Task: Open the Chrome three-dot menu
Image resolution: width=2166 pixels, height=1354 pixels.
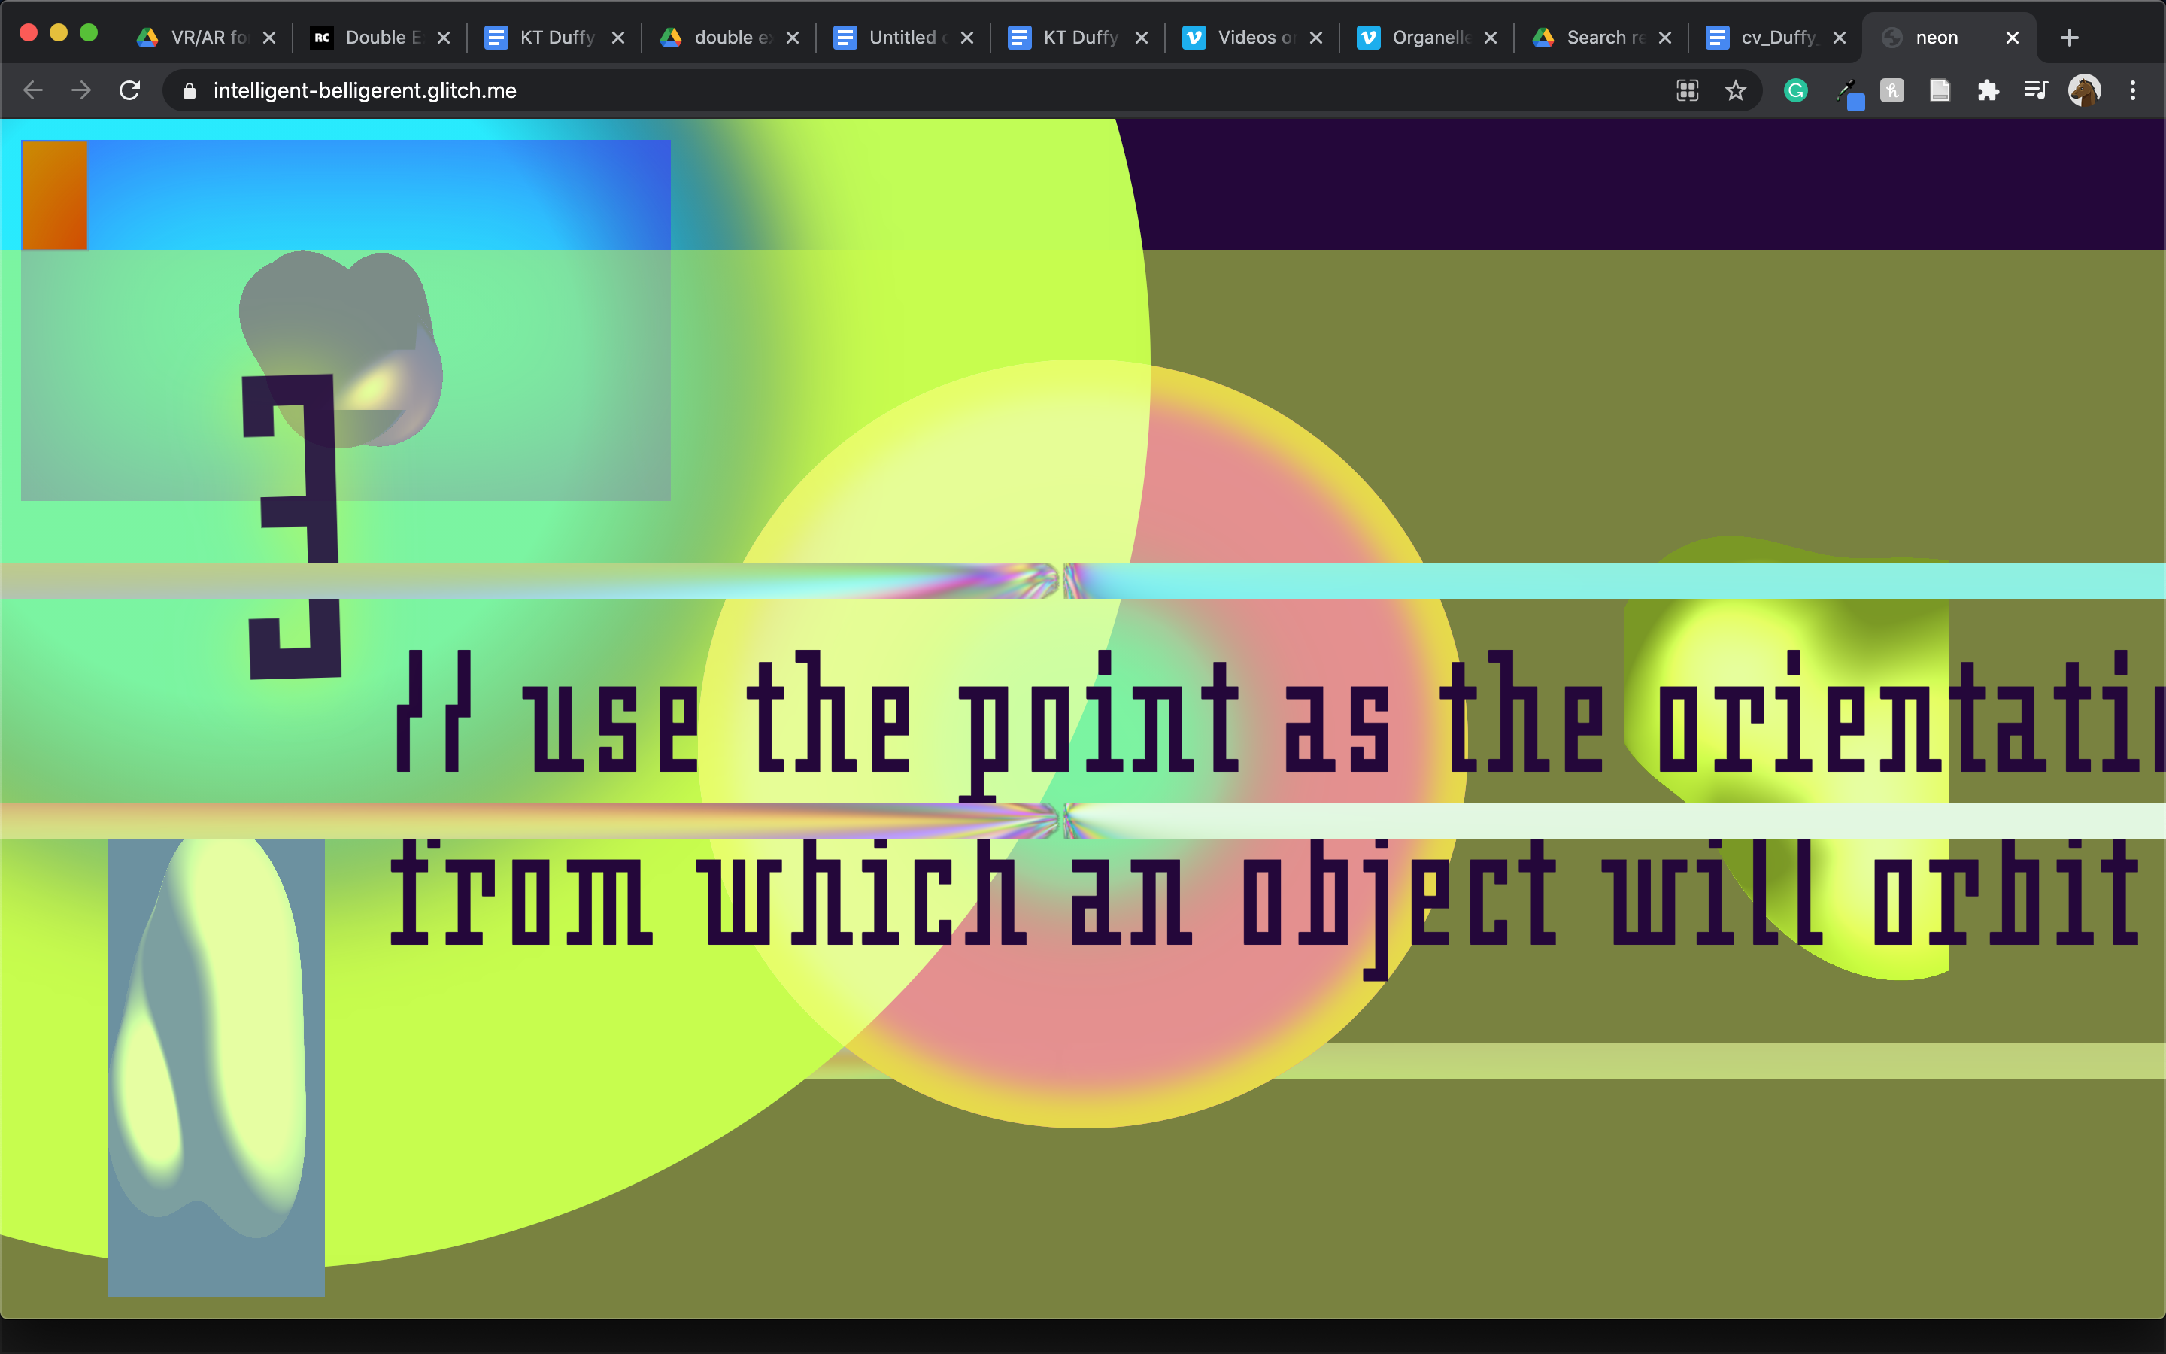Action: 2133,90
